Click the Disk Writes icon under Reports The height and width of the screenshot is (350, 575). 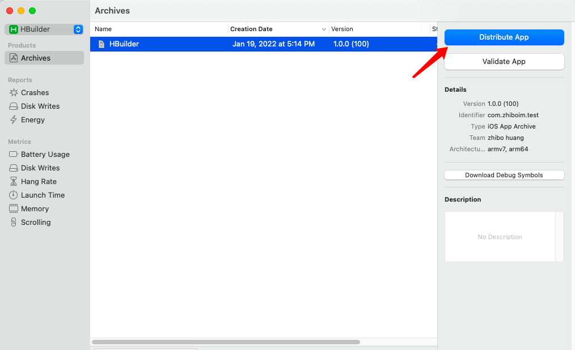(x=14, y=106)
